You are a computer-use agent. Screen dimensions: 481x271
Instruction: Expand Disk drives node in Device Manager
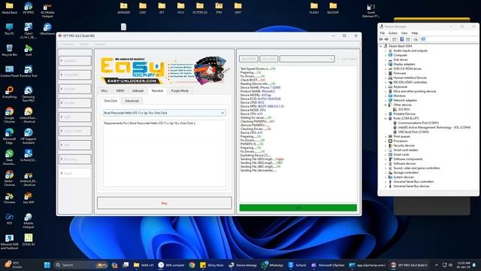coord(386,59)
